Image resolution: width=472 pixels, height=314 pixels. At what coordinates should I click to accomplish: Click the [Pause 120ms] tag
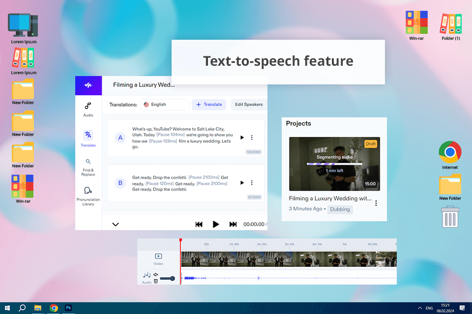[159, 183]
